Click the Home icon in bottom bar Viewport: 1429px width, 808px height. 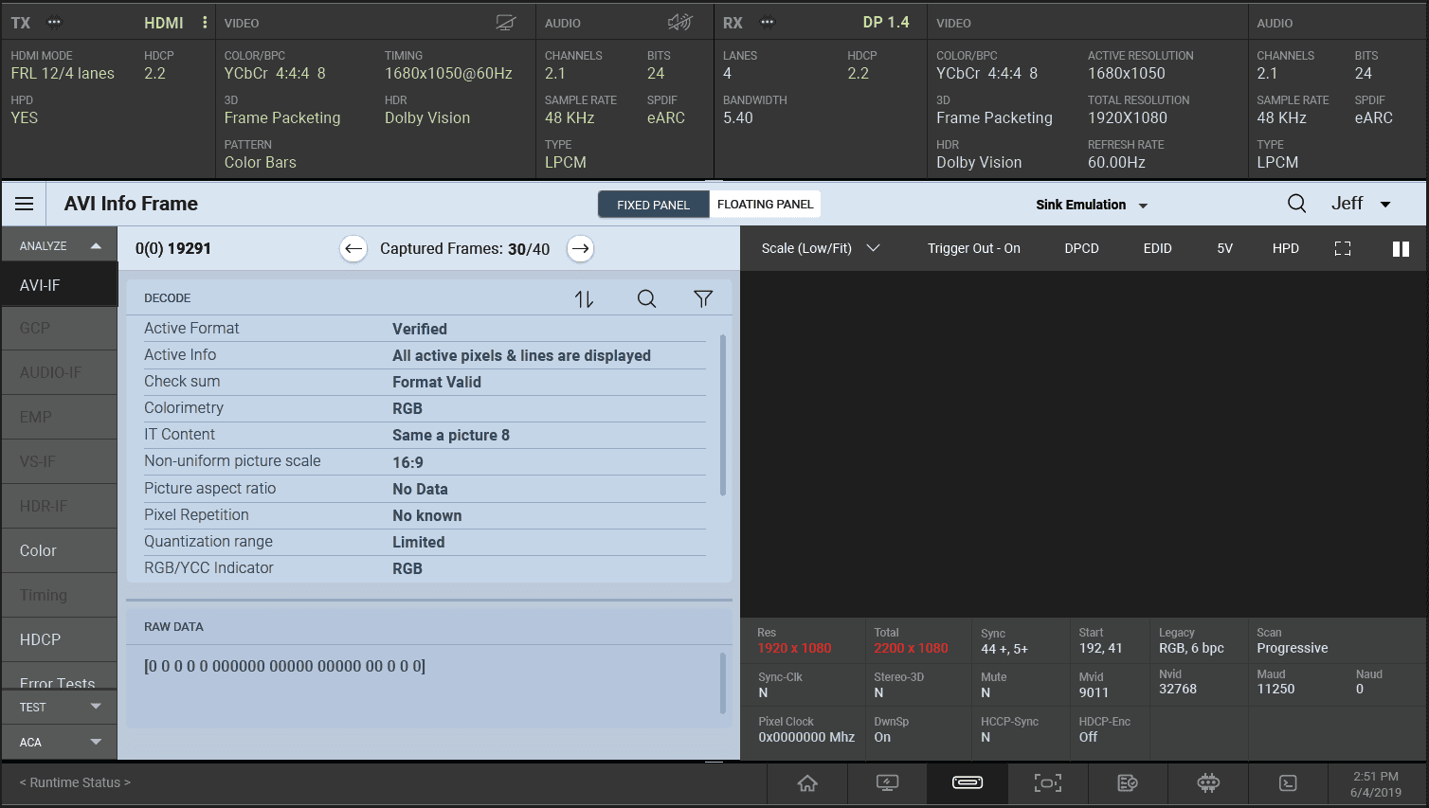tap(807, 782)
